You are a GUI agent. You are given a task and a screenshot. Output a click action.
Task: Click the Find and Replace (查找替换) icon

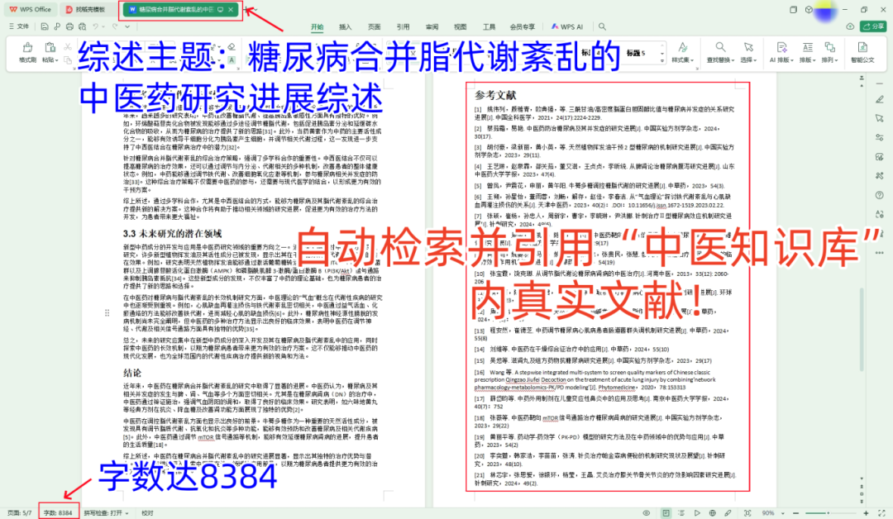[x=720, y=47]
